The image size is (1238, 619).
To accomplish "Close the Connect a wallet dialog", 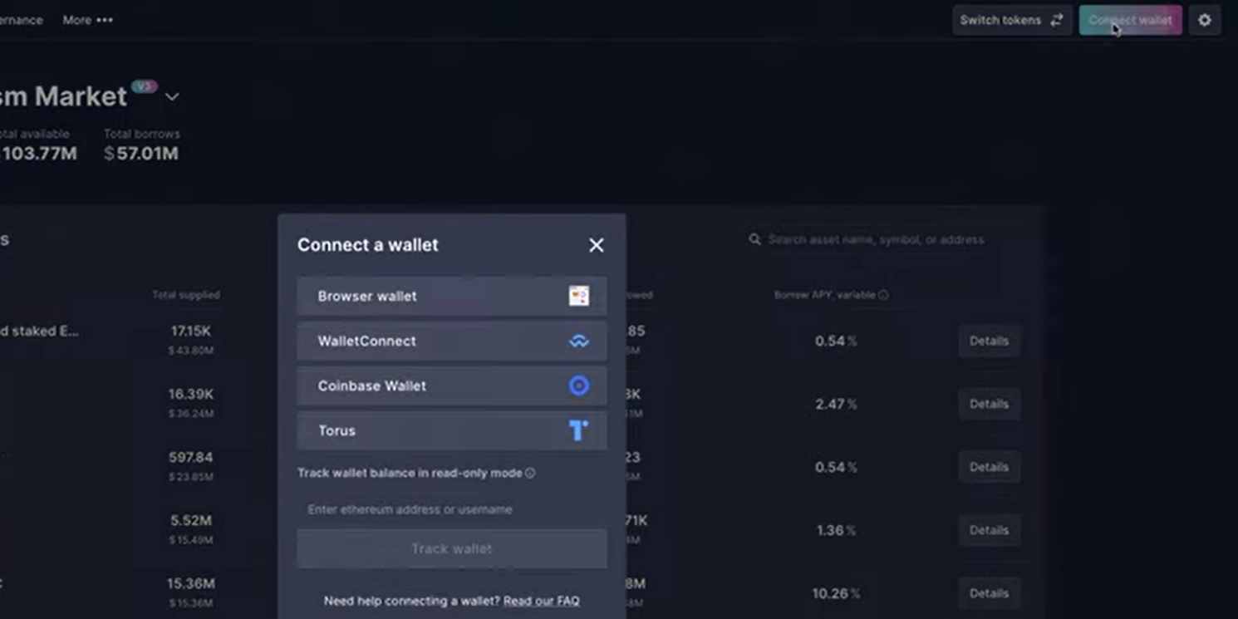I will [596, 245].
